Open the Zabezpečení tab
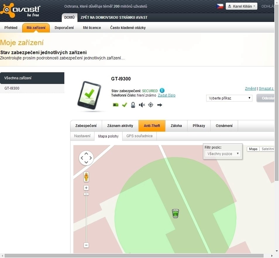This screenshot has width=279, height=258. [86, 125]
